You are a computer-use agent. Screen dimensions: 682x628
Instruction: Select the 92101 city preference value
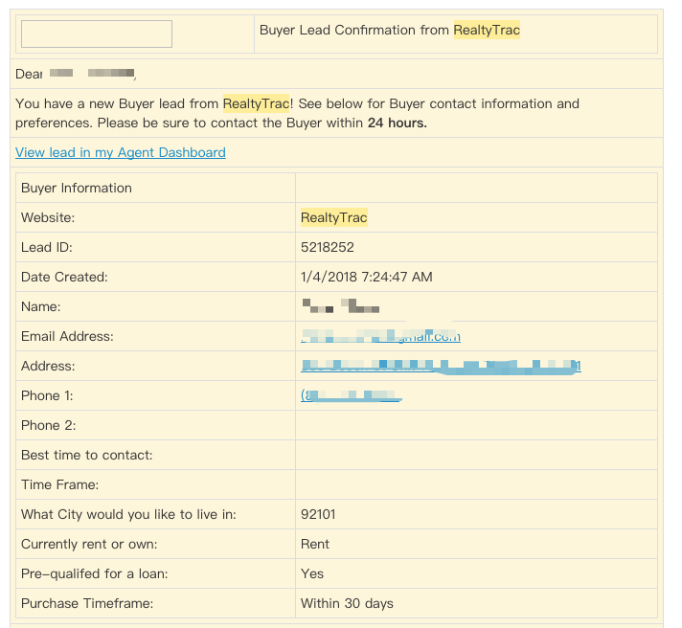(319, 514)
